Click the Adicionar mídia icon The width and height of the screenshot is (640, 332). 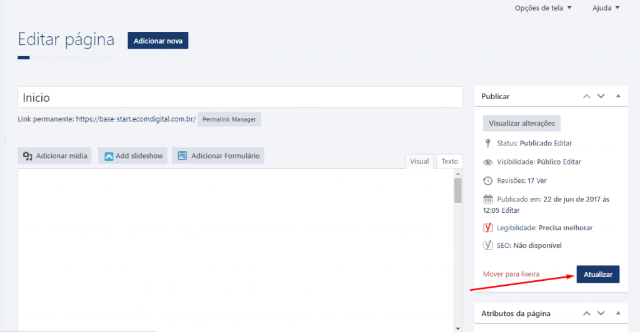(x=27, y=156)
